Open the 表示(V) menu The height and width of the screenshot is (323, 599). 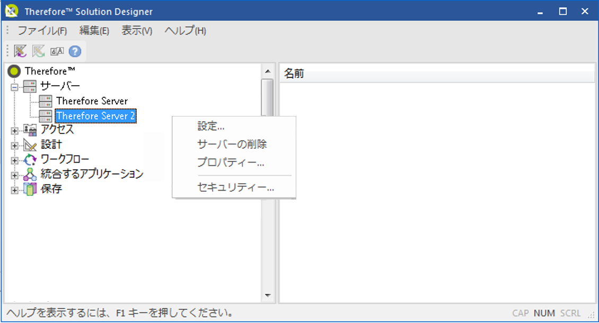click(x=137, y=31)
